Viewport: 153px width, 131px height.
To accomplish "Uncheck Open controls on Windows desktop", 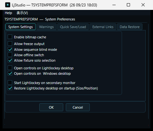I will 10,73.
